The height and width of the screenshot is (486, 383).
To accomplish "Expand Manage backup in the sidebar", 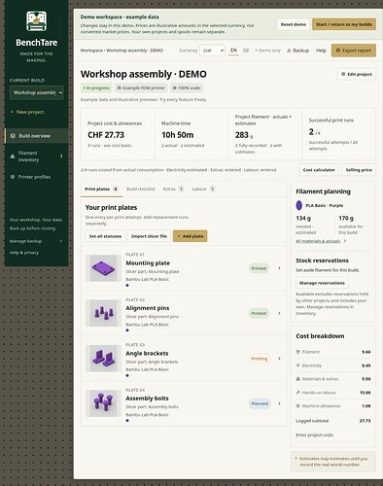I will click(36, 241).
